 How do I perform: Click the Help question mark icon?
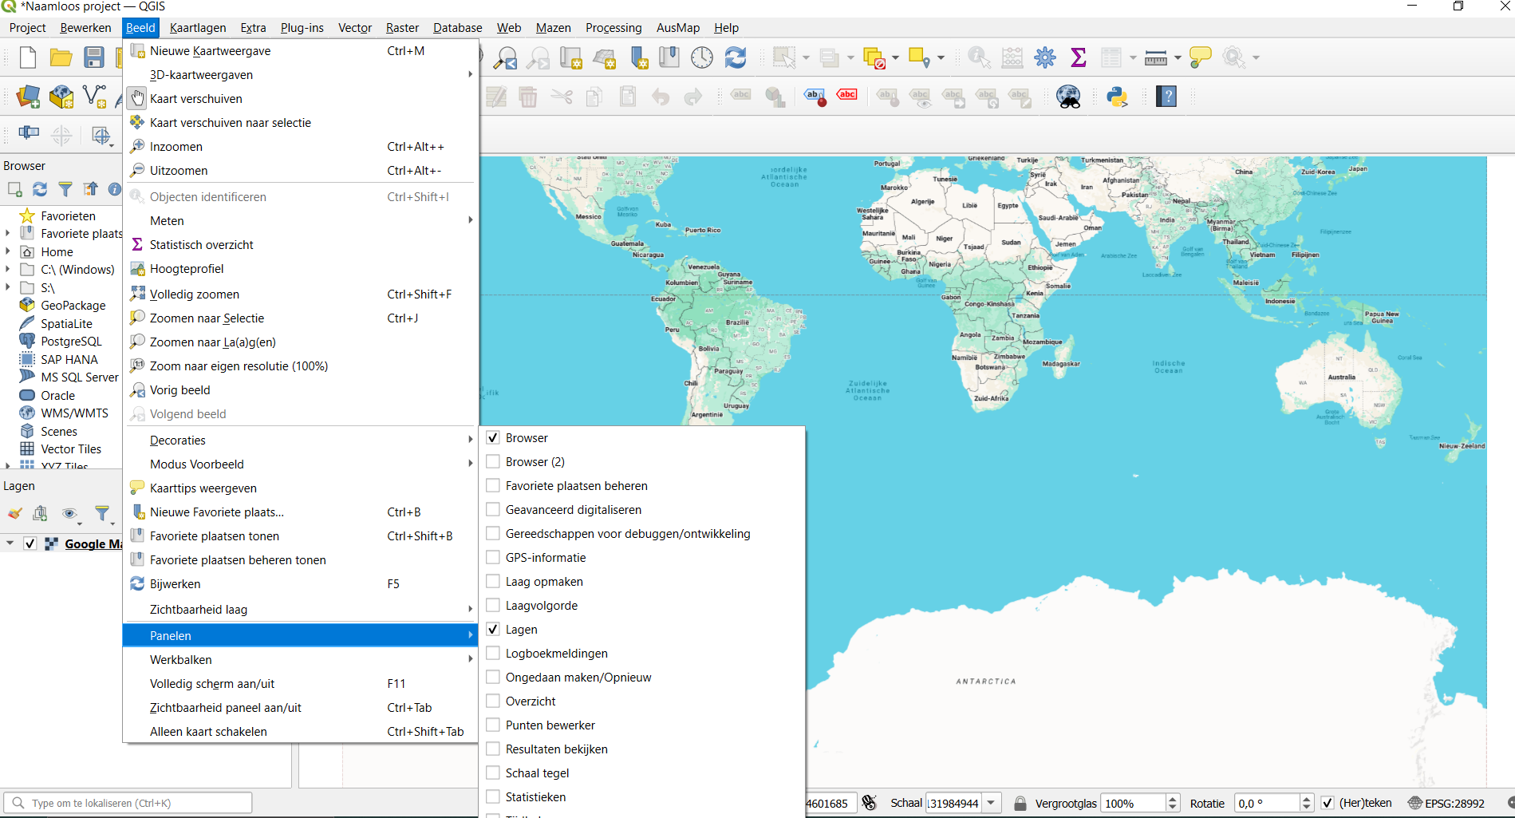[1166, 97]
